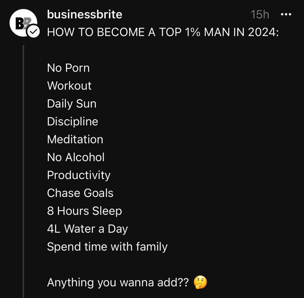Click the thinking face emoji
Viewport: 304px width, 298px height.
pyautogui.click(x=200, y=283)
